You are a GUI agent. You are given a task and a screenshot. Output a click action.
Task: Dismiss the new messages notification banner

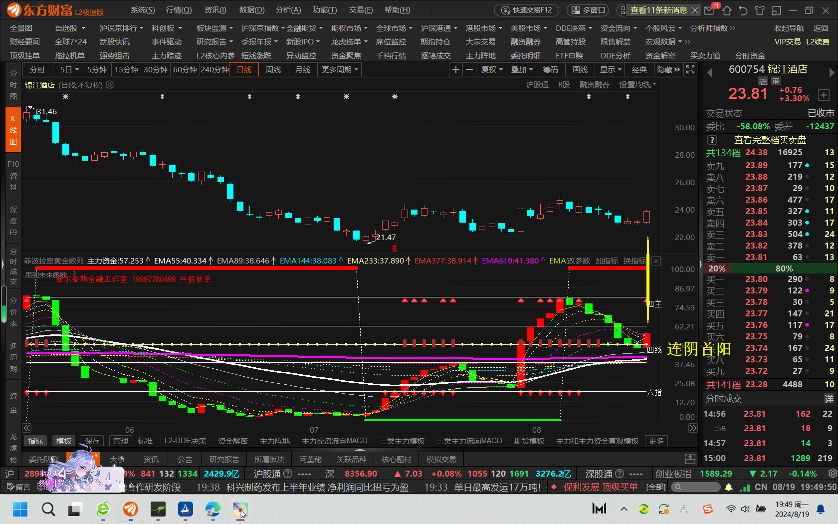click(695, 10)
